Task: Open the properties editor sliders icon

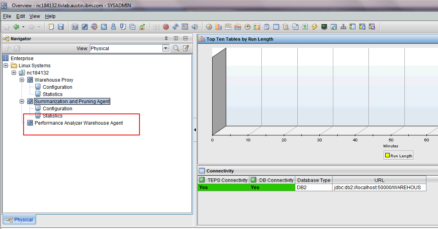Action: click(75, 27)
